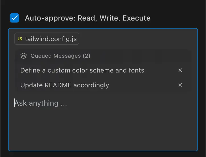The width and height of the screenshot is (206, 157).
Task: Focus the "Ask anything ..." input field
Action: coord(86,103)
